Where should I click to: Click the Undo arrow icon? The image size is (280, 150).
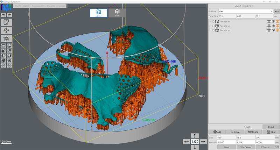point(4,15)
